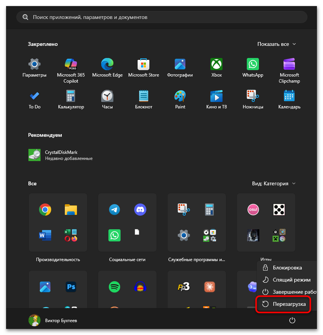Launch Word in Производительность group
Viewport: 323px width, 335px height.
pyautogui.click(x=45, y=235)
